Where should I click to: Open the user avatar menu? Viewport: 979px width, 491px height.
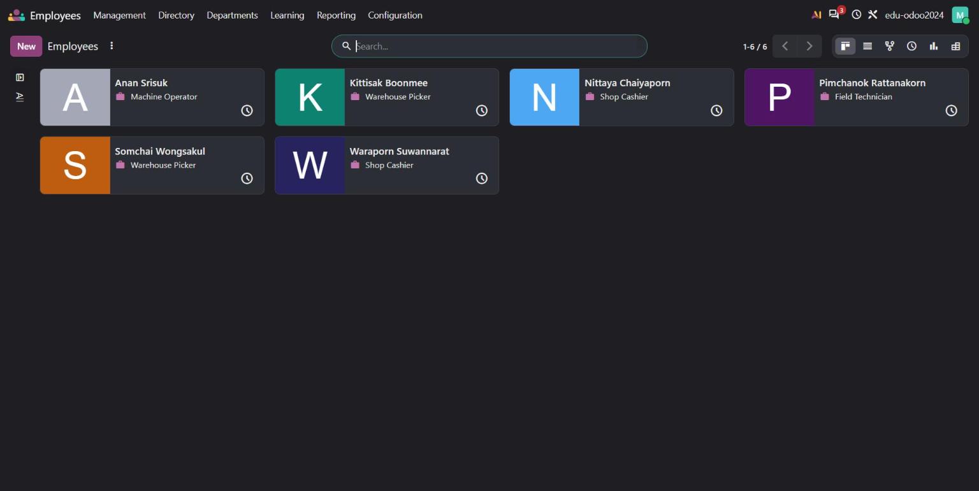tap(960, 15)
